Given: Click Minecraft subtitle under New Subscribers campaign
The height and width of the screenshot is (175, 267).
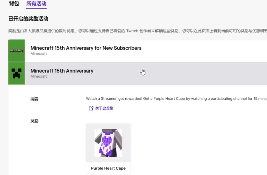Looking at the screenshot, I should click(x=39, y=53).
